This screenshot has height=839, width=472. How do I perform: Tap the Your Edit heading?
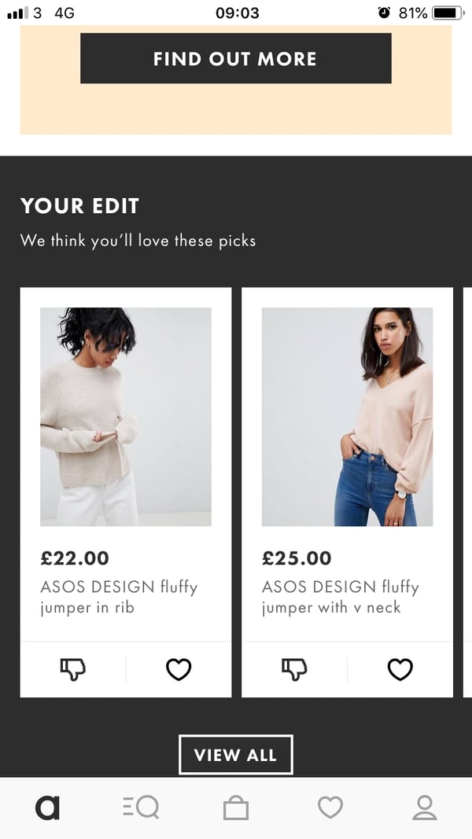(x=79, y=206)
